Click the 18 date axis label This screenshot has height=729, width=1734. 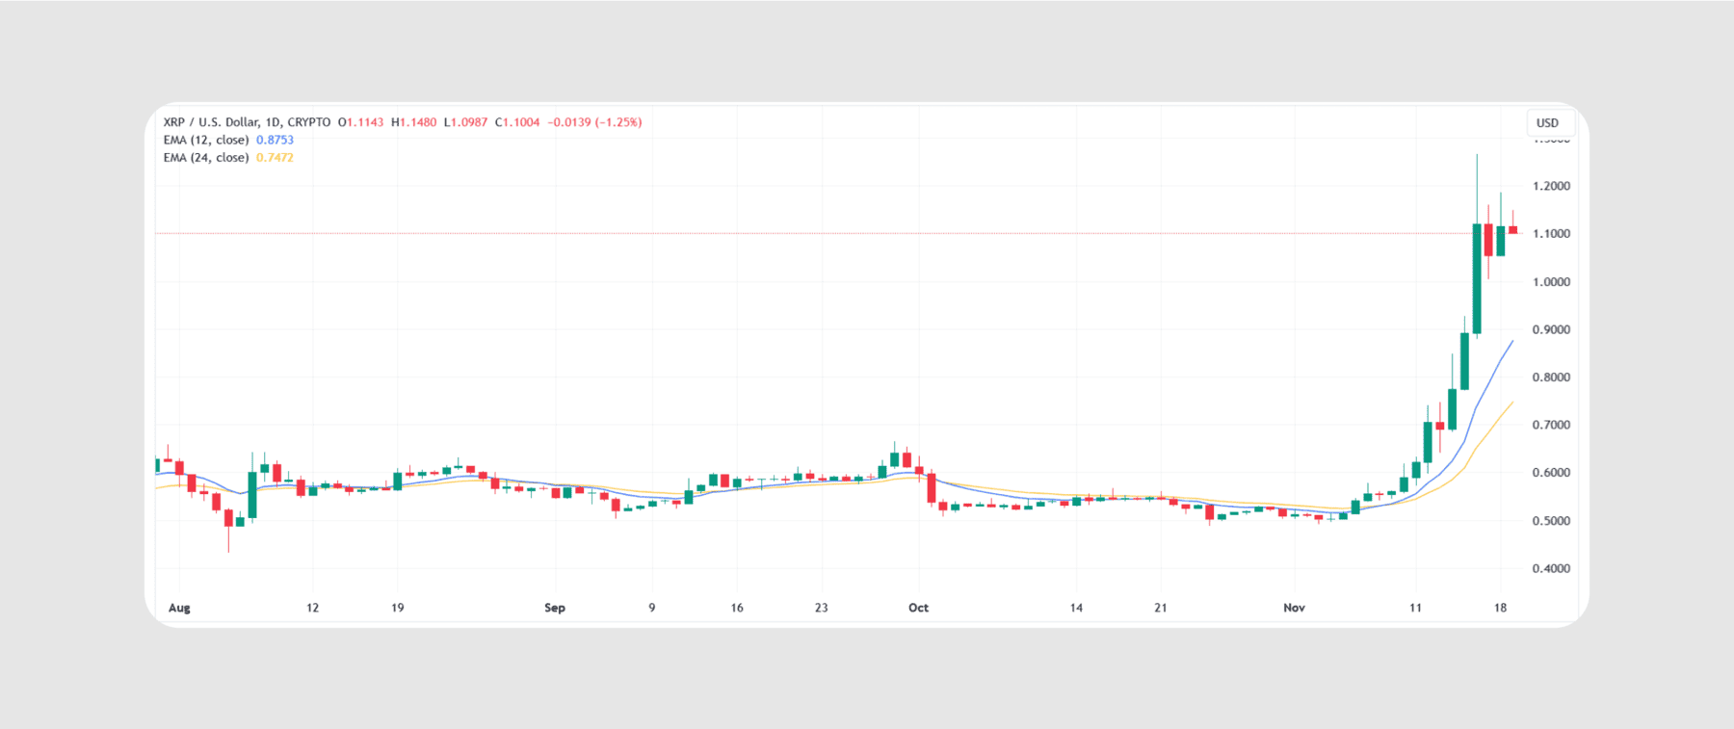1500,608
